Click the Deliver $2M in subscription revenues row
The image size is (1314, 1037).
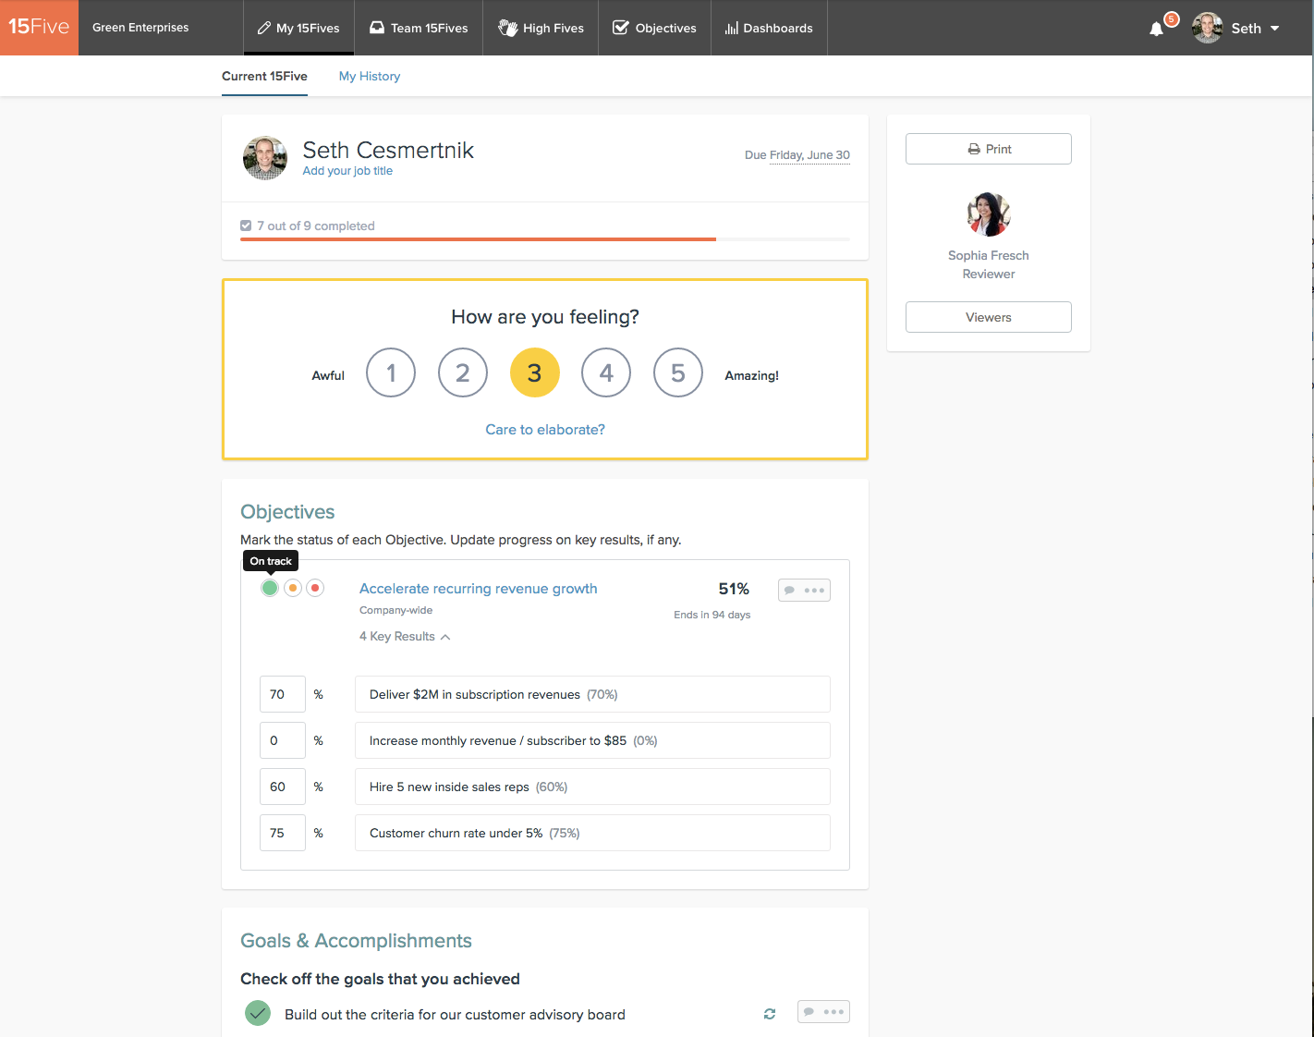tap(592, 694)
